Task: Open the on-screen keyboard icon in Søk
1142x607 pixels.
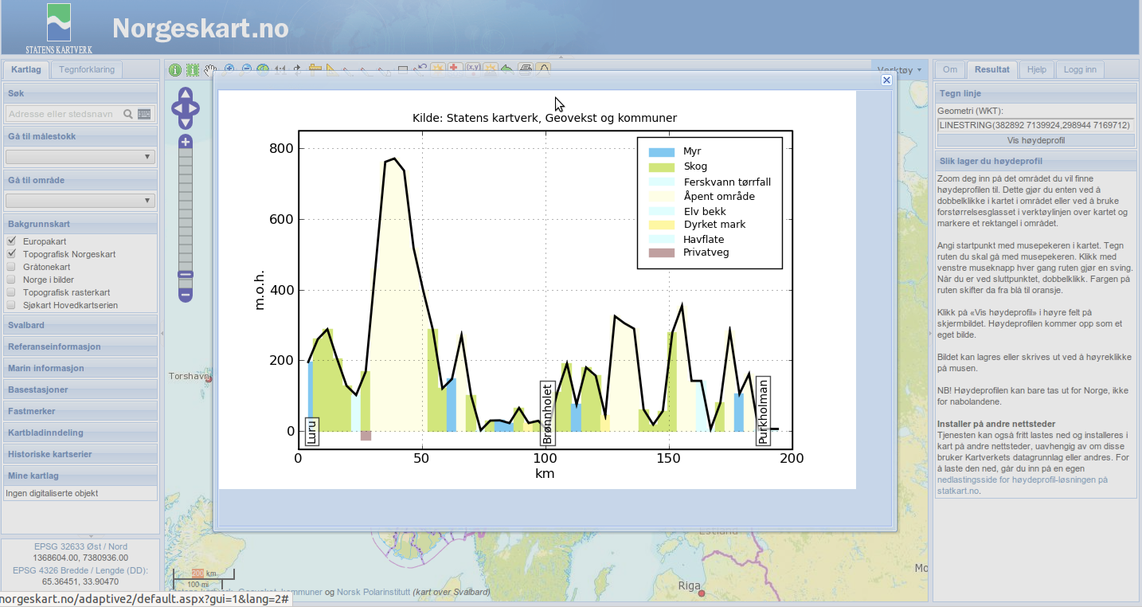Action: (144, 114)
